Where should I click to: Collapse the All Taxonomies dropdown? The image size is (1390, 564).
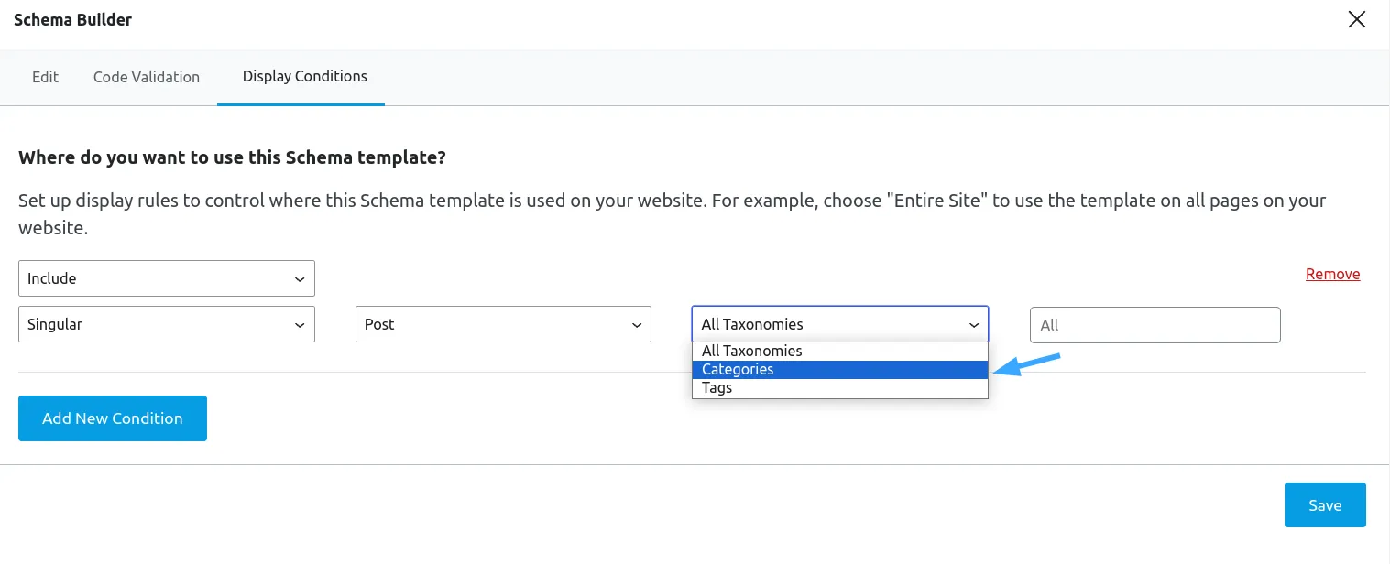(840, 324)
